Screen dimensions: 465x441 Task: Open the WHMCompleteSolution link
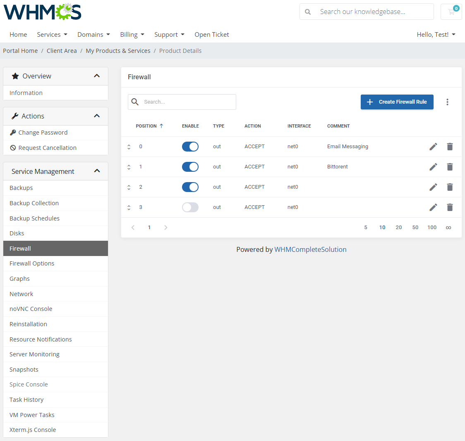click(310, 249)
